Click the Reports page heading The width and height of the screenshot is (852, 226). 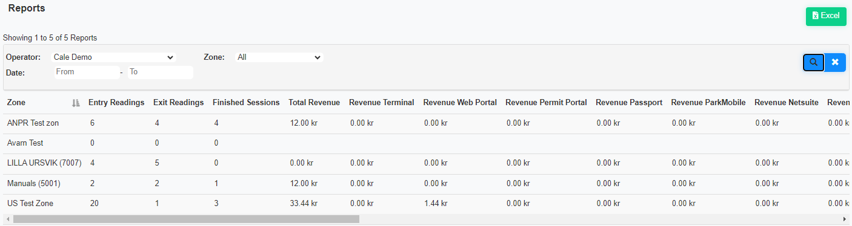click(x=27, y=8)
